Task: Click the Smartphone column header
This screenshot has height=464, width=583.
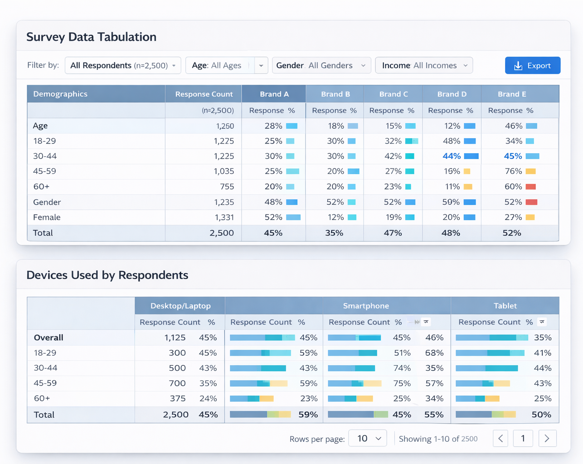Action: (366, 305)
